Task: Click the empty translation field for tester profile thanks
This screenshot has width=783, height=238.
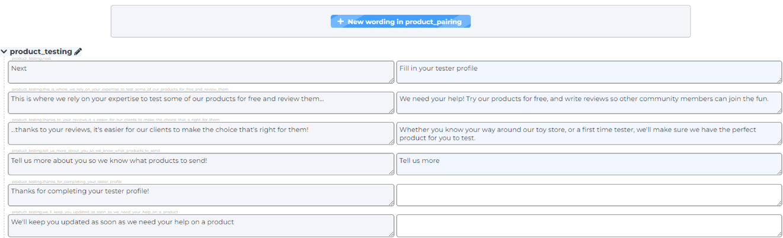Action: pyautogui.click(x=589, y=195)
